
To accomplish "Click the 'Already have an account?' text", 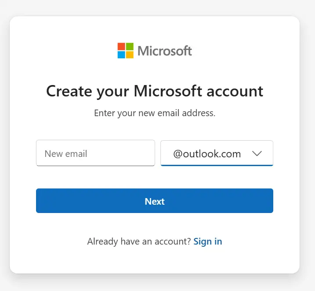I will [139, 241].
